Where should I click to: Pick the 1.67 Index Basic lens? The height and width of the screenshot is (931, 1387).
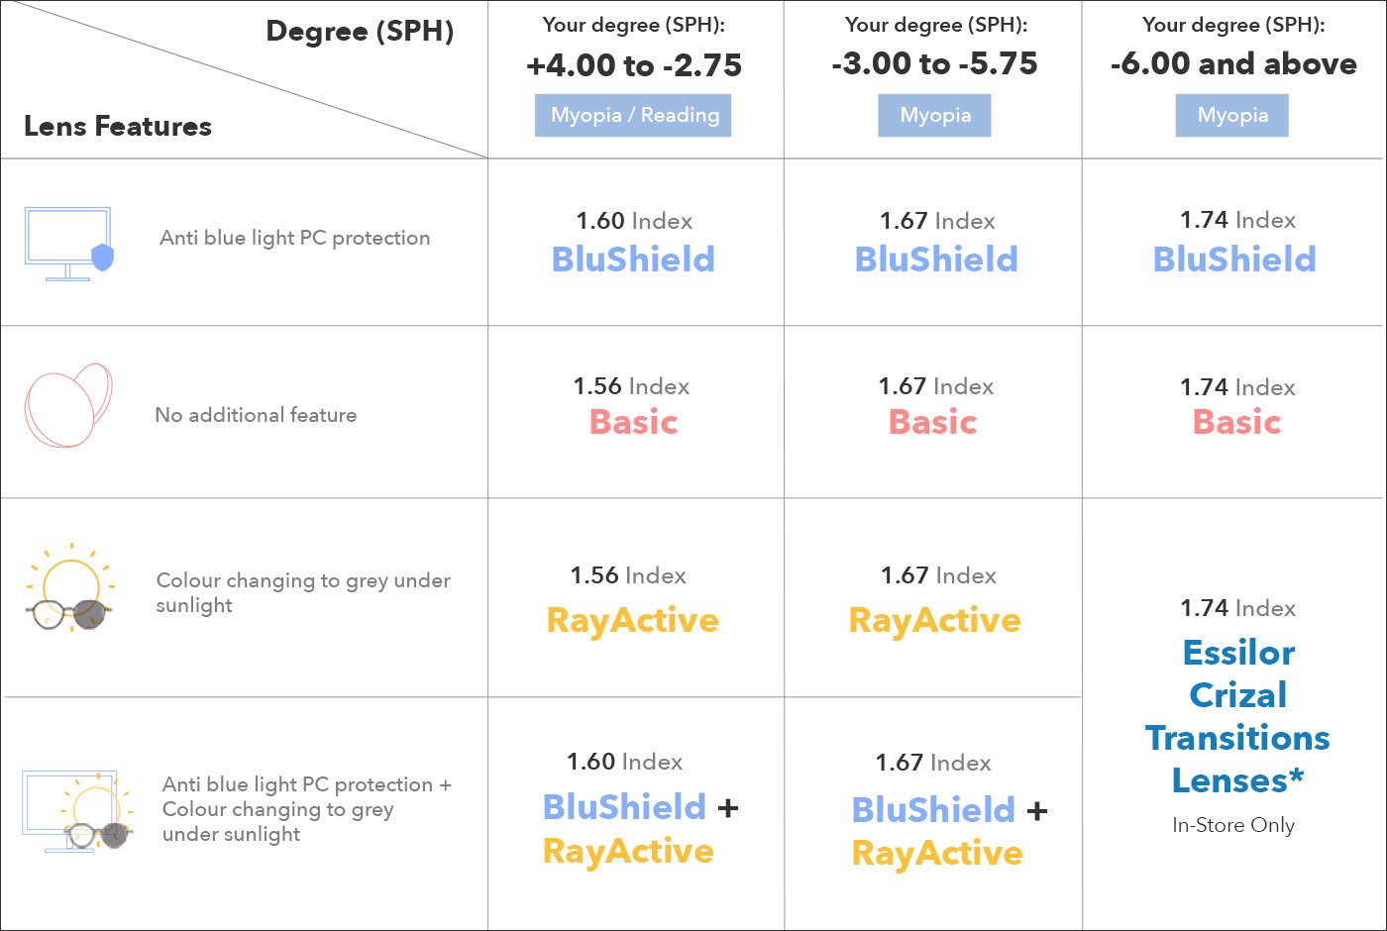click(934, 406)
